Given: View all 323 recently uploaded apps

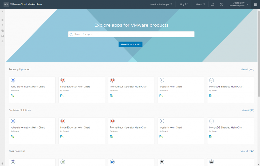Looking at the screenshot, I should coord(247,69).
